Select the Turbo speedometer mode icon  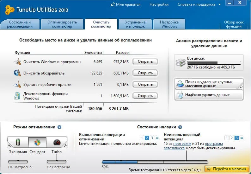tap(57, 142)
